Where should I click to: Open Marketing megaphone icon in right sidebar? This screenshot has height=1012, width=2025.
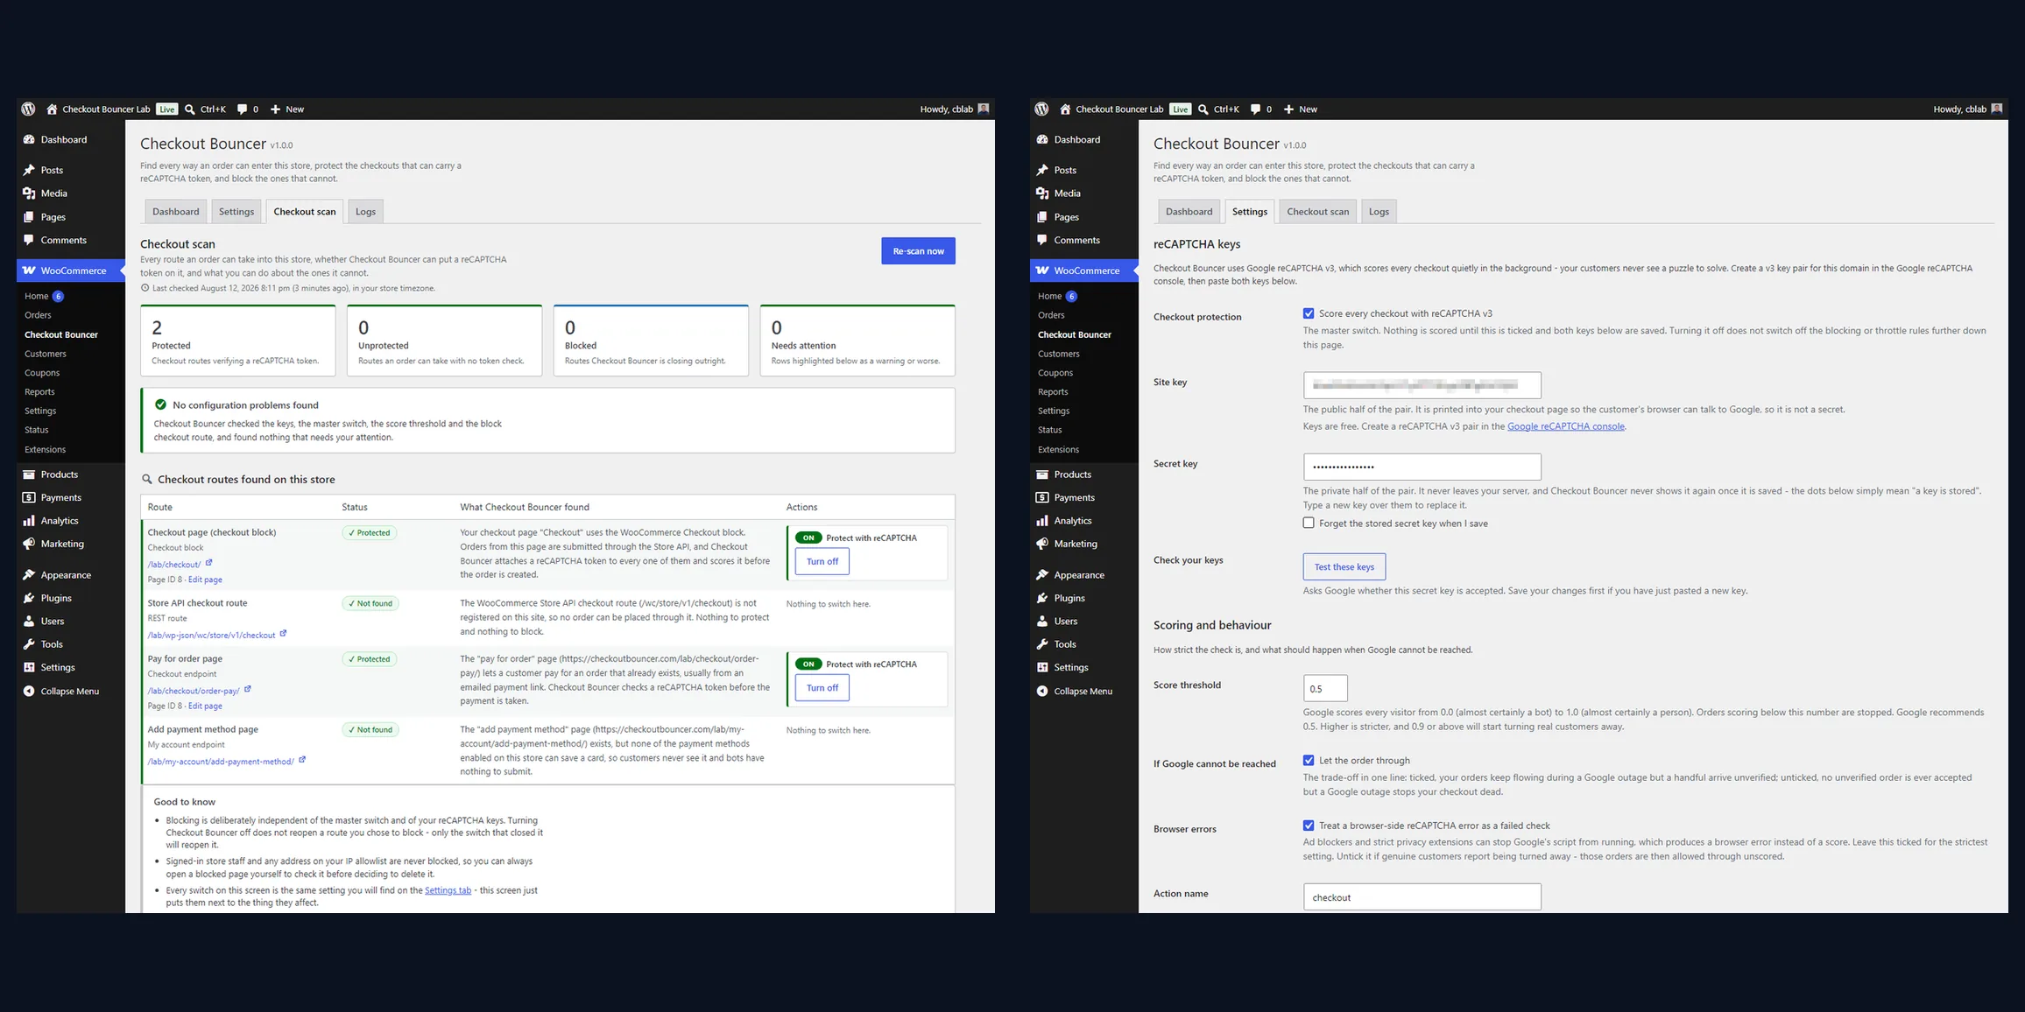click(x=1042, y=544)
